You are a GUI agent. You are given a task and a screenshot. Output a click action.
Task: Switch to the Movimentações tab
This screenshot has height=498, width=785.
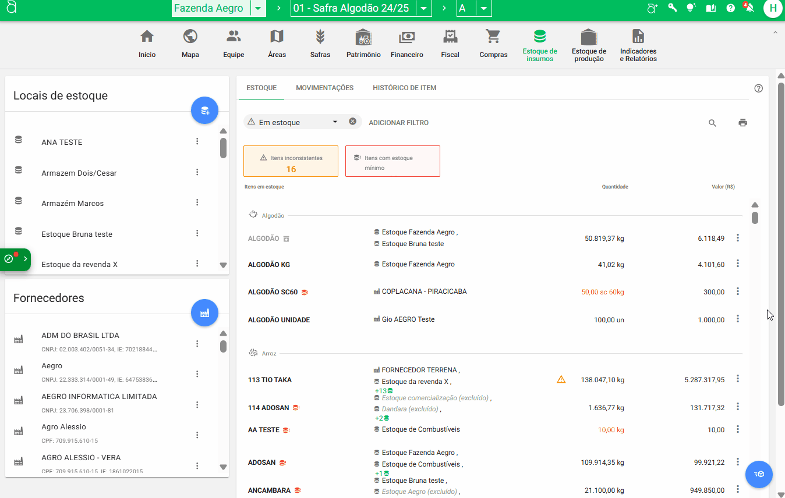[324, 88]
